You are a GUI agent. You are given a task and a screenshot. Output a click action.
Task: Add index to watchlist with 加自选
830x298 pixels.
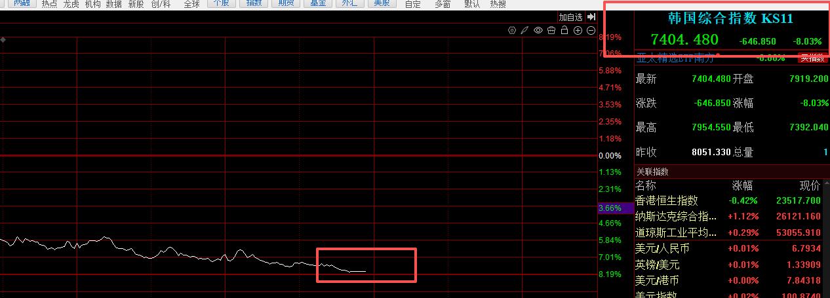point(570,17)
